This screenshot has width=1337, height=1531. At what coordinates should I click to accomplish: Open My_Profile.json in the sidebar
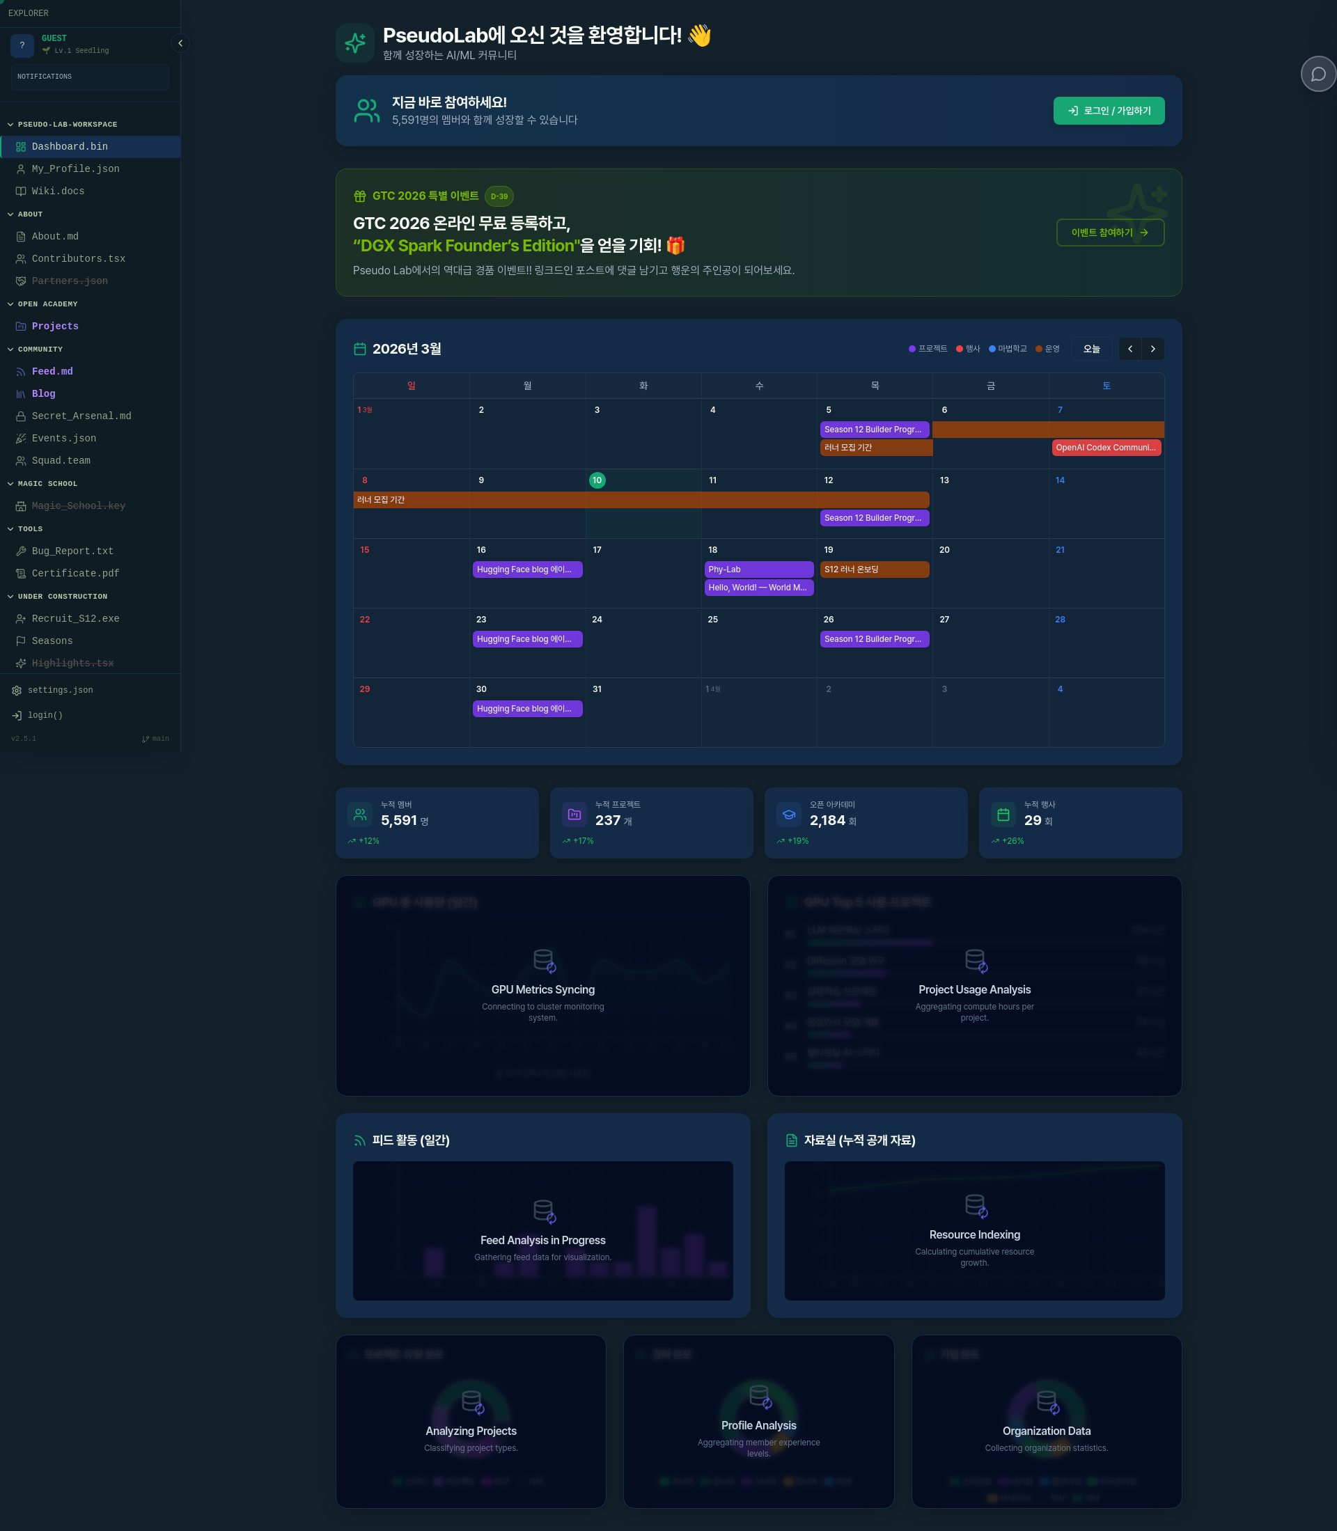point(75,168)
